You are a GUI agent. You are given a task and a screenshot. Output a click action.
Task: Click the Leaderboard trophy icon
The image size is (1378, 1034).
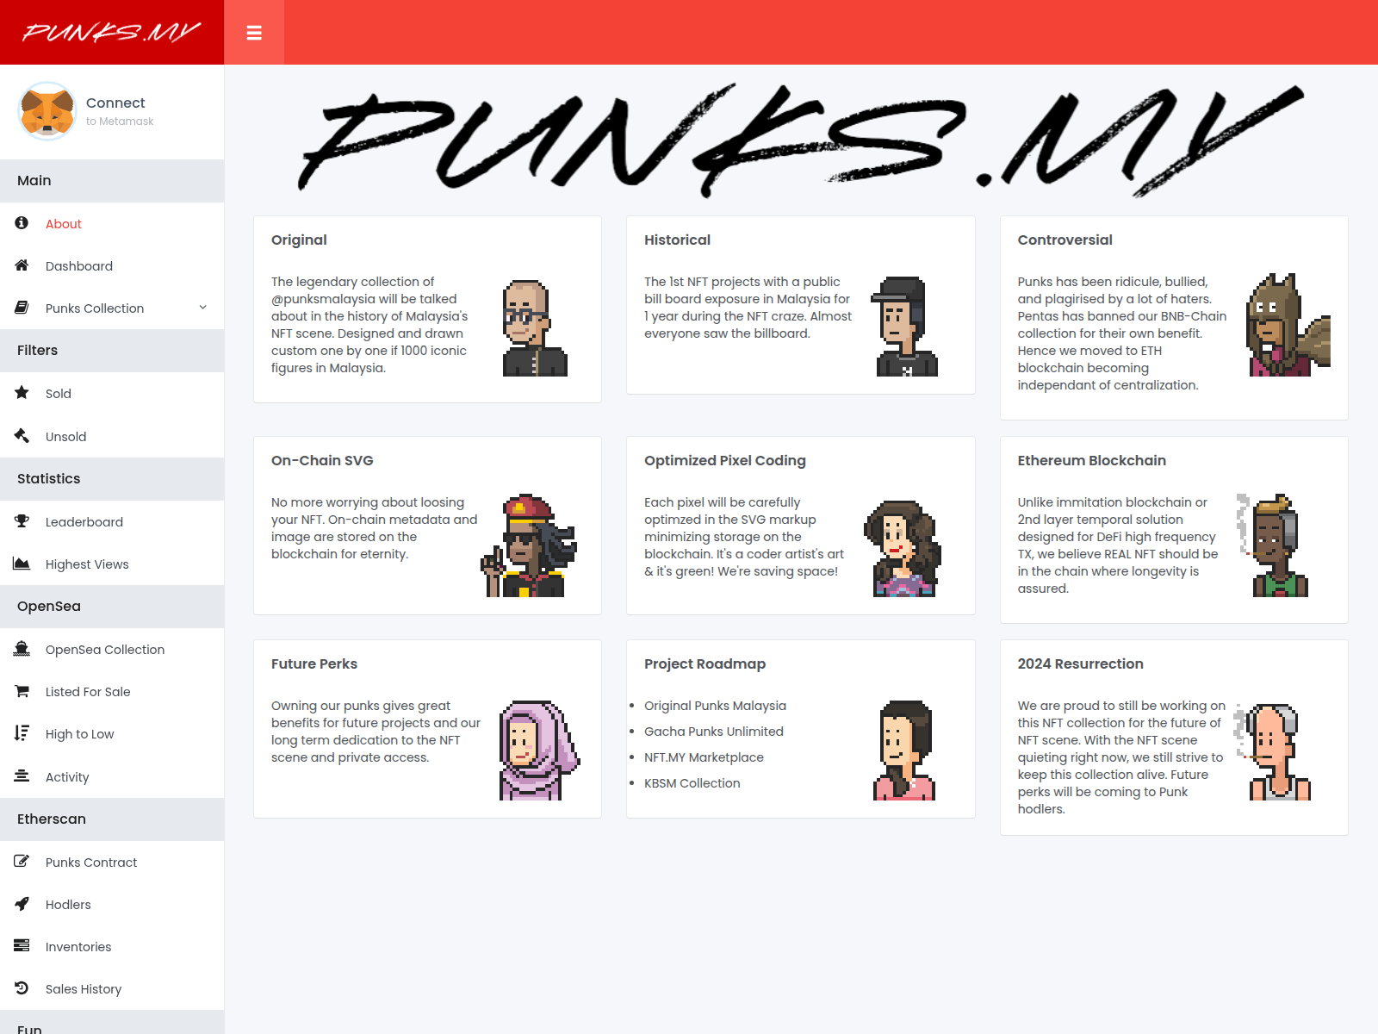point(22,521)
